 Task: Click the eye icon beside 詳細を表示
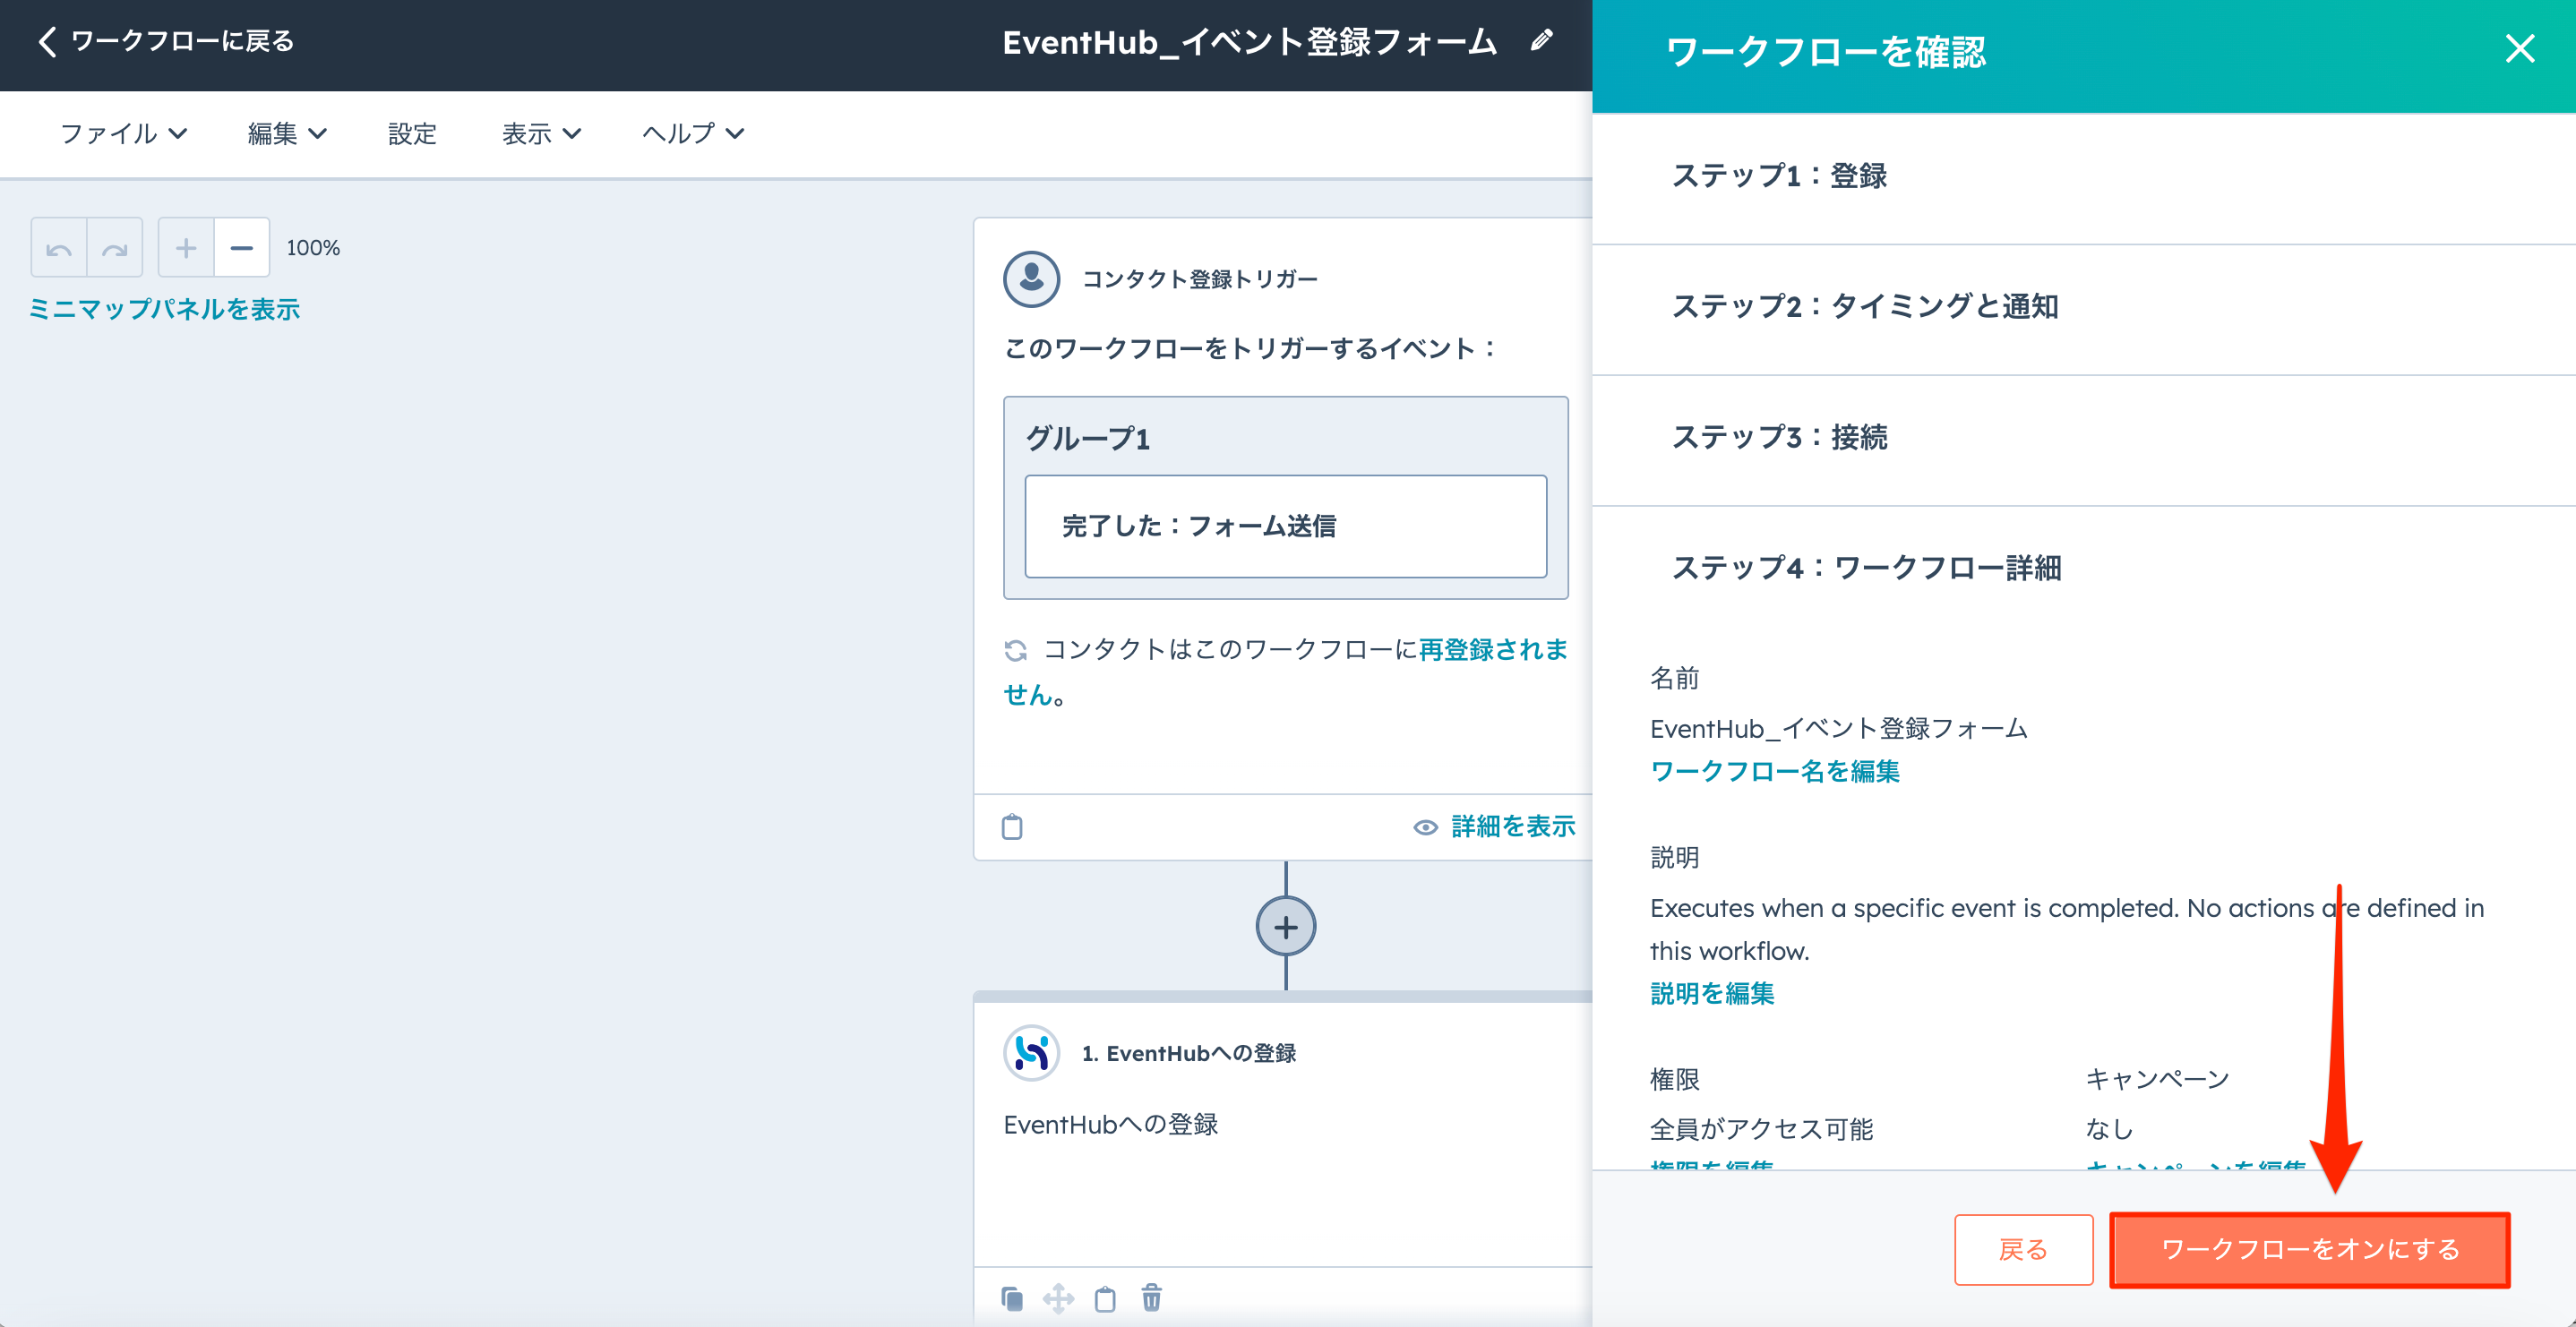point(1425,827)
